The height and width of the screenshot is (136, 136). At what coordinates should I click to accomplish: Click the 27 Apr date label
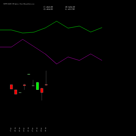pyautogui.click(x=32, y=129)
